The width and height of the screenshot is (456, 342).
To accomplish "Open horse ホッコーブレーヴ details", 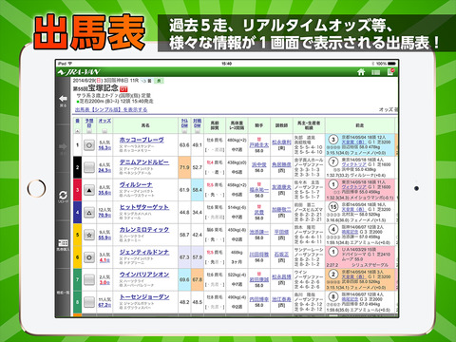I will click(x=142, y=140).
